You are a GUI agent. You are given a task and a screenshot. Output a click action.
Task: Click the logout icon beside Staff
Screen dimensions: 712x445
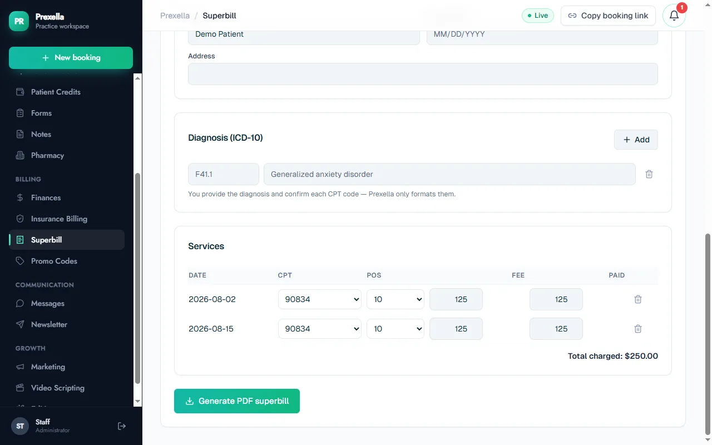pyautogui.click(x=122, y=426)
